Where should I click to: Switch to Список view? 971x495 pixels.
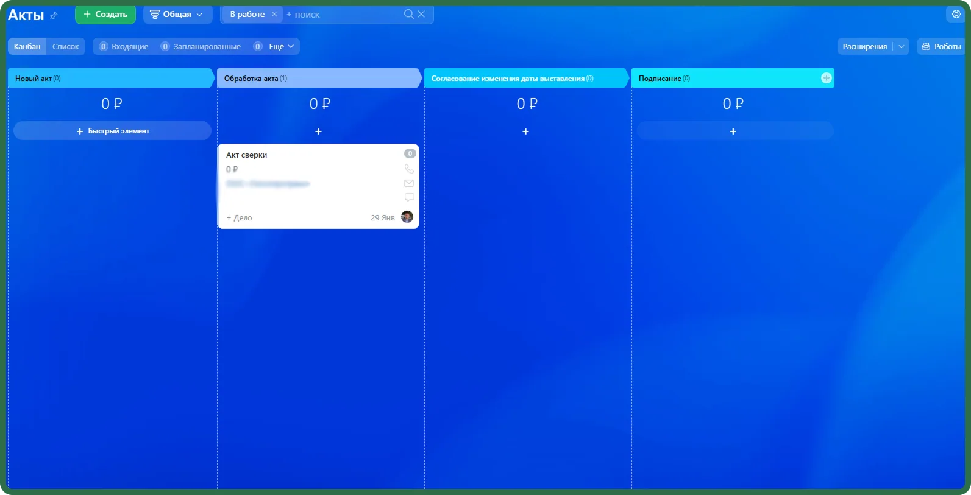click(x=66, y=46)
